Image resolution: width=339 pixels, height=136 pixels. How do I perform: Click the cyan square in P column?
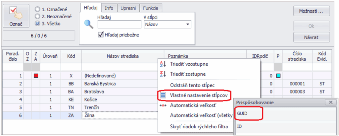(x=278, y=76)
